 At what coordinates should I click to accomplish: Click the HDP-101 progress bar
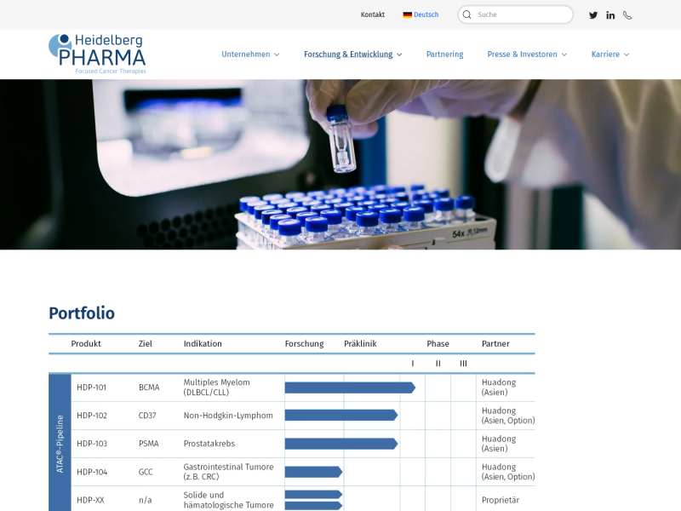click(350, 388)
